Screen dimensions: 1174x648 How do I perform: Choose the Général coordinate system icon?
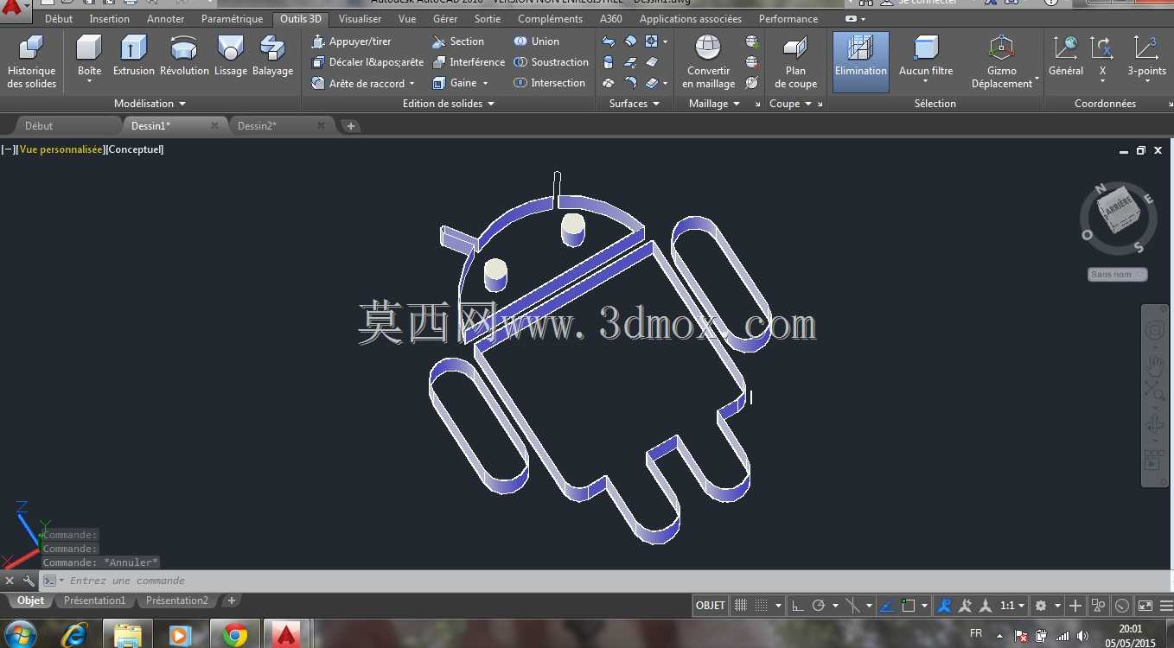tap(1066, 56)
